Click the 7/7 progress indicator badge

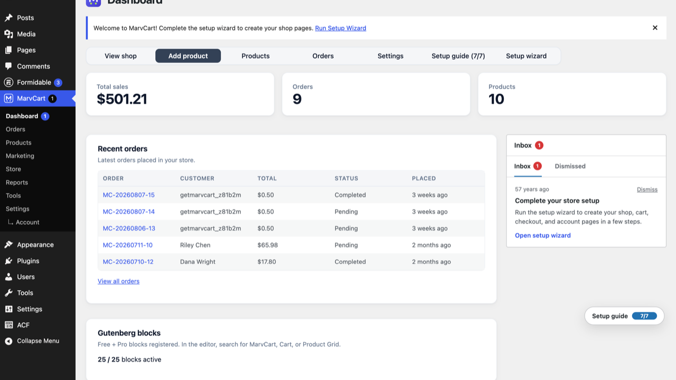coord(644,316)
